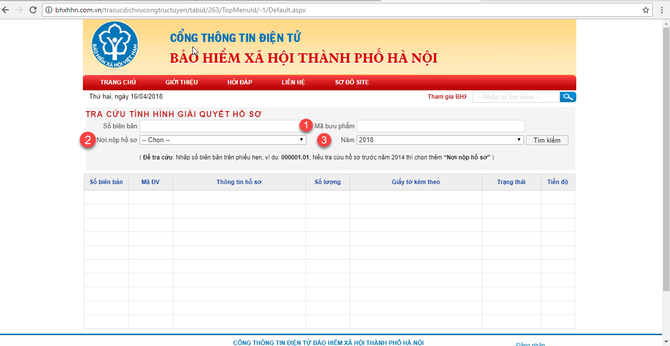Click the site info icon in address bar
This screenshot has width=670, height=346.
pyautogui.click(x=49, y=10)
